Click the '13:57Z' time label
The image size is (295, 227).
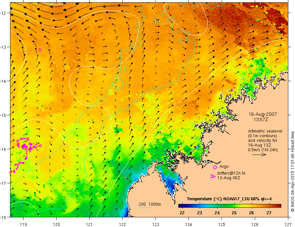[260, 120]
